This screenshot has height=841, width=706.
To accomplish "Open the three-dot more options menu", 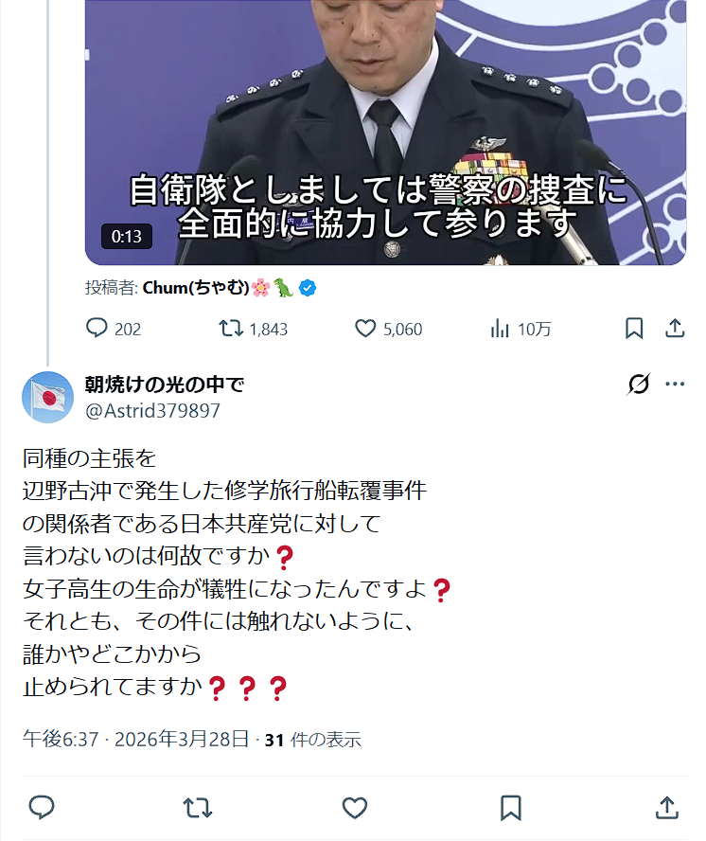I will pyautogui.click(x=675, y=384).
